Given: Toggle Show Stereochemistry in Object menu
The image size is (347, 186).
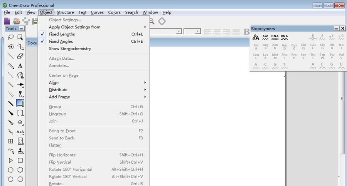Looking at the screenshot, I should 70,49.
